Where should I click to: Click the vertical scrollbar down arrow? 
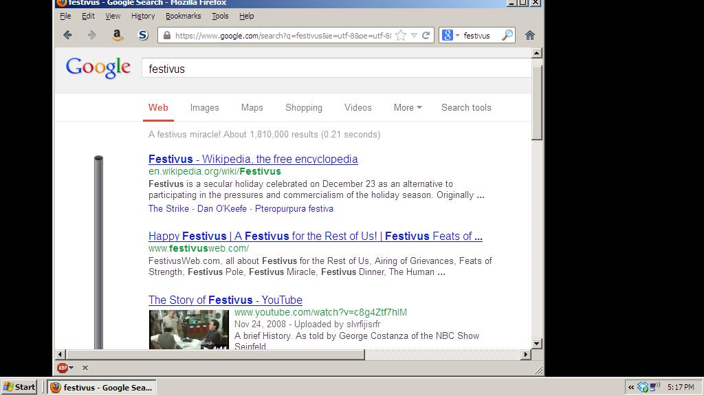[x=536, y=344]
